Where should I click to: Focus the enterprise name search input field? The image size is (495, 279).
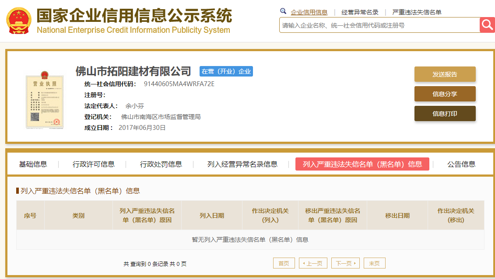click(x=379, y=25)
